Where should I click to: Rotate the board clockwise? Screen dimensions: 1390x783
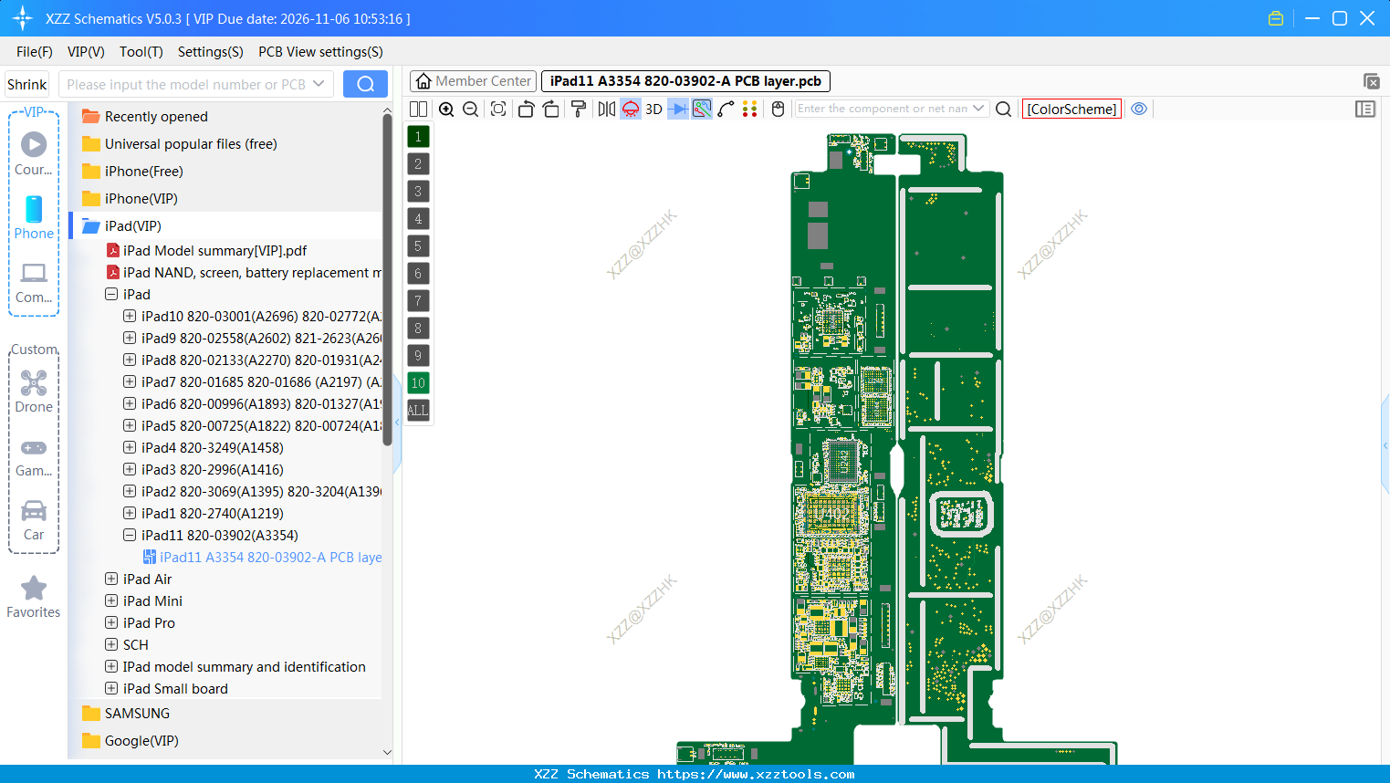point(550,110)
